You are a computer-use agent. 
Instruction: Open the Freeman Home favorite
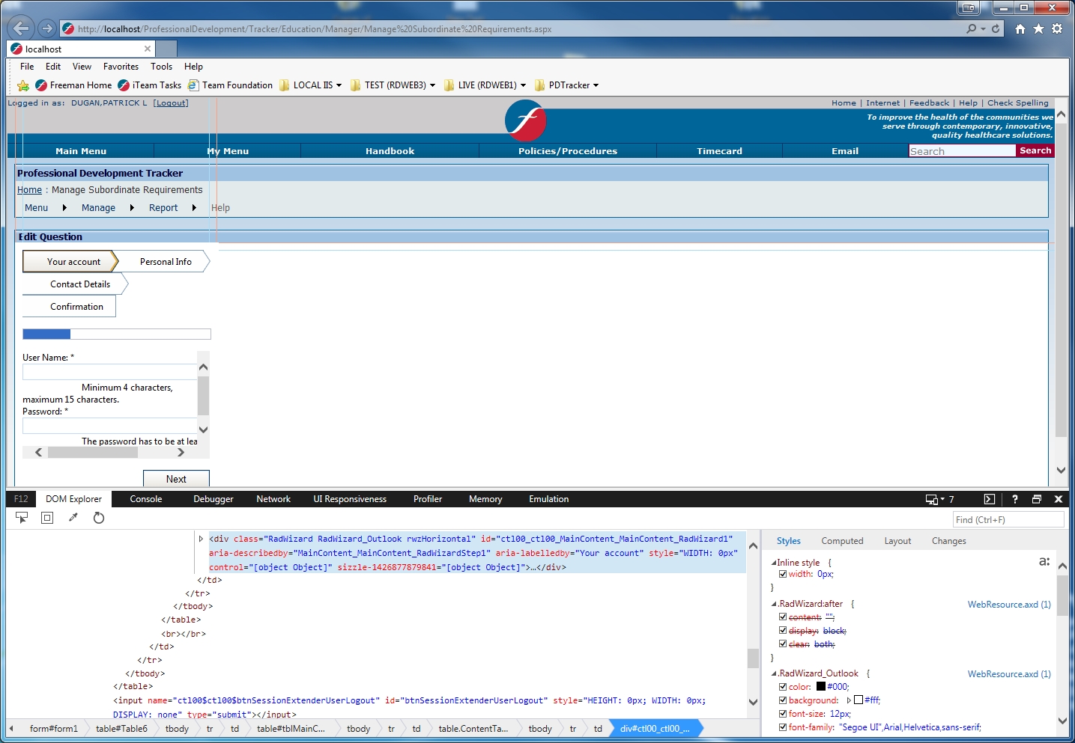73,85
